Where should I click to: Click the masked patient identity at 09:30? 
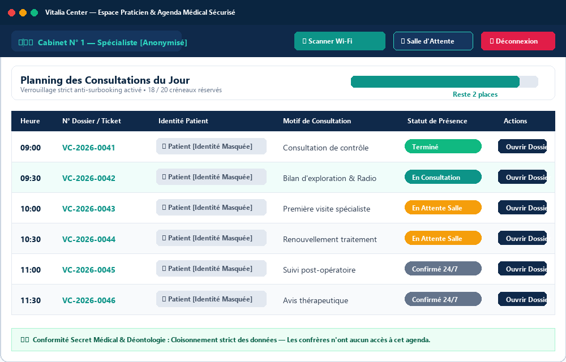[x=211, y=177]
